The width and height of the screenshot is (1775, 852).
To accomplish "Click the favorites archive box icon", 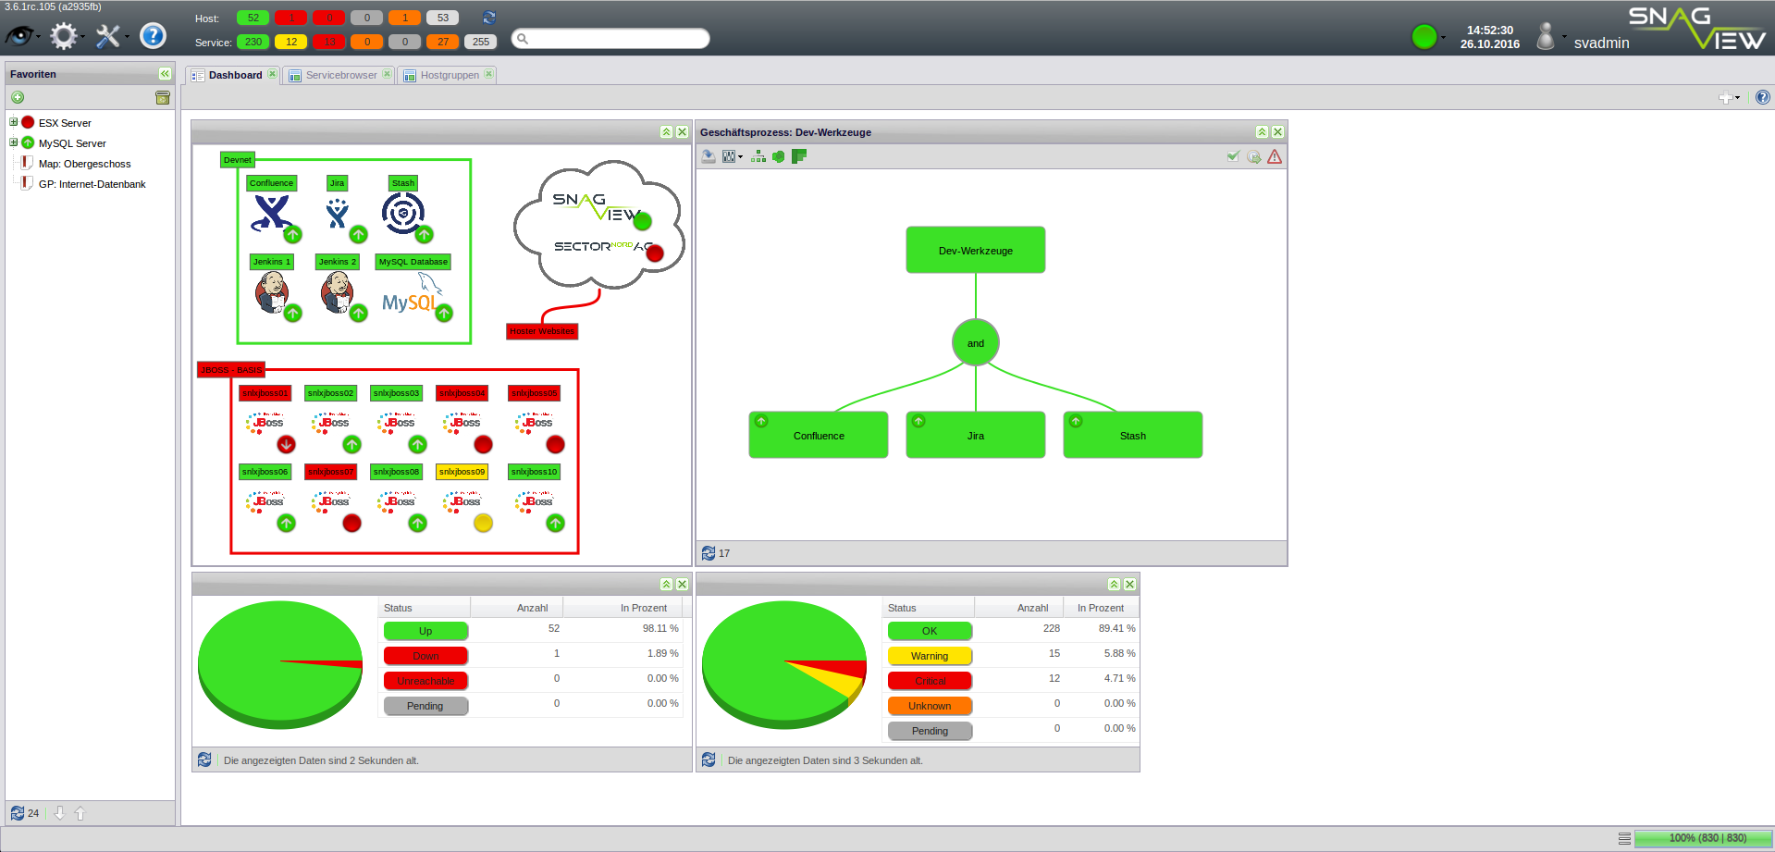I will click(163, 97).
